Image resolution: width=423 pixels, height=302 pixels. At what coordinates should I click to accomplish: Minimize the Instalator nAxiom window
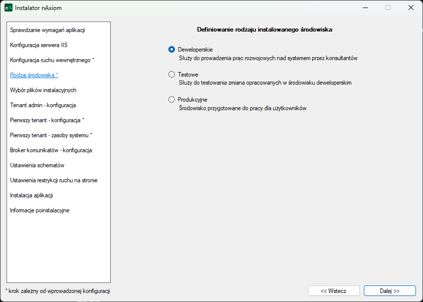(364, 8)
